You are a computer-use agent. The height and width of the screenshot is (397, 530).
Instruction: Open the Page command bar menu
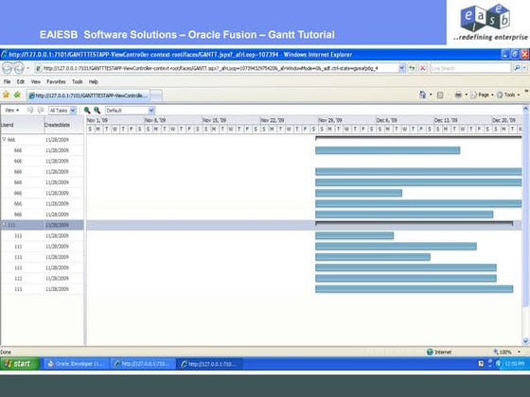pyautogui.click(x=482, y=95)
